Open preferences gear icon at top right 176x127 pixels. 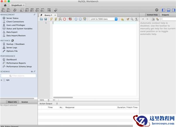157,10
